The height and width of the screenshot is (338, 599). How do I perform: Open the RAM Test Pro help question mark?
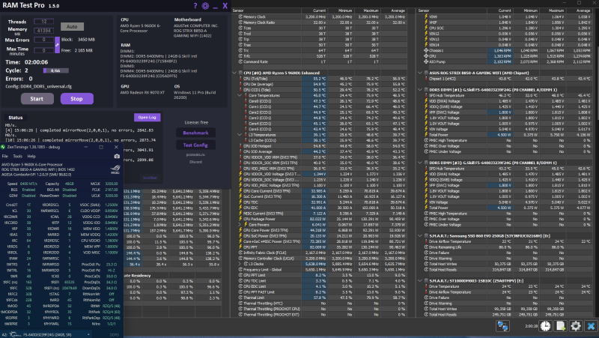[x=195, y=5]
